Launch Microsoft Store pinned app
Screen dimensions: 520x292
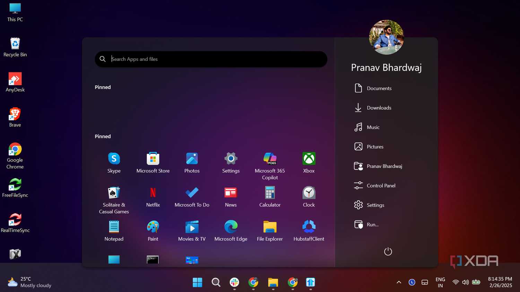click(153, 163)
